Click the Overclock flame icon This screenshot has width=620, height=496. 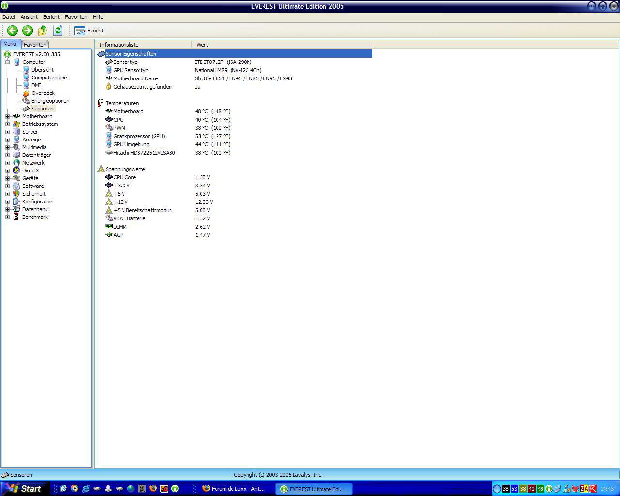(x=26, y=93)
